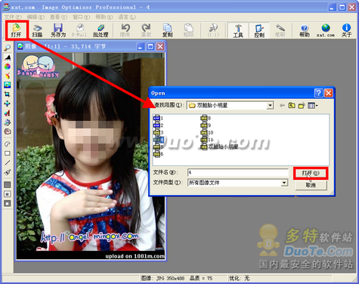The width and height of the screenshot is (359, 284).
Task: Select the landscape picture tool in sidebar
Action: 8,85
